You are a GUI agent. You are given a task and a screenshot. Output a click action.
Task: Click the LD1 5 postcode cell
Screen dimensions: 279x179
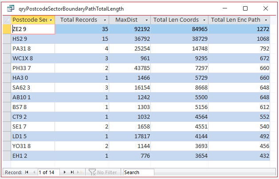click(x=33, y=136)
